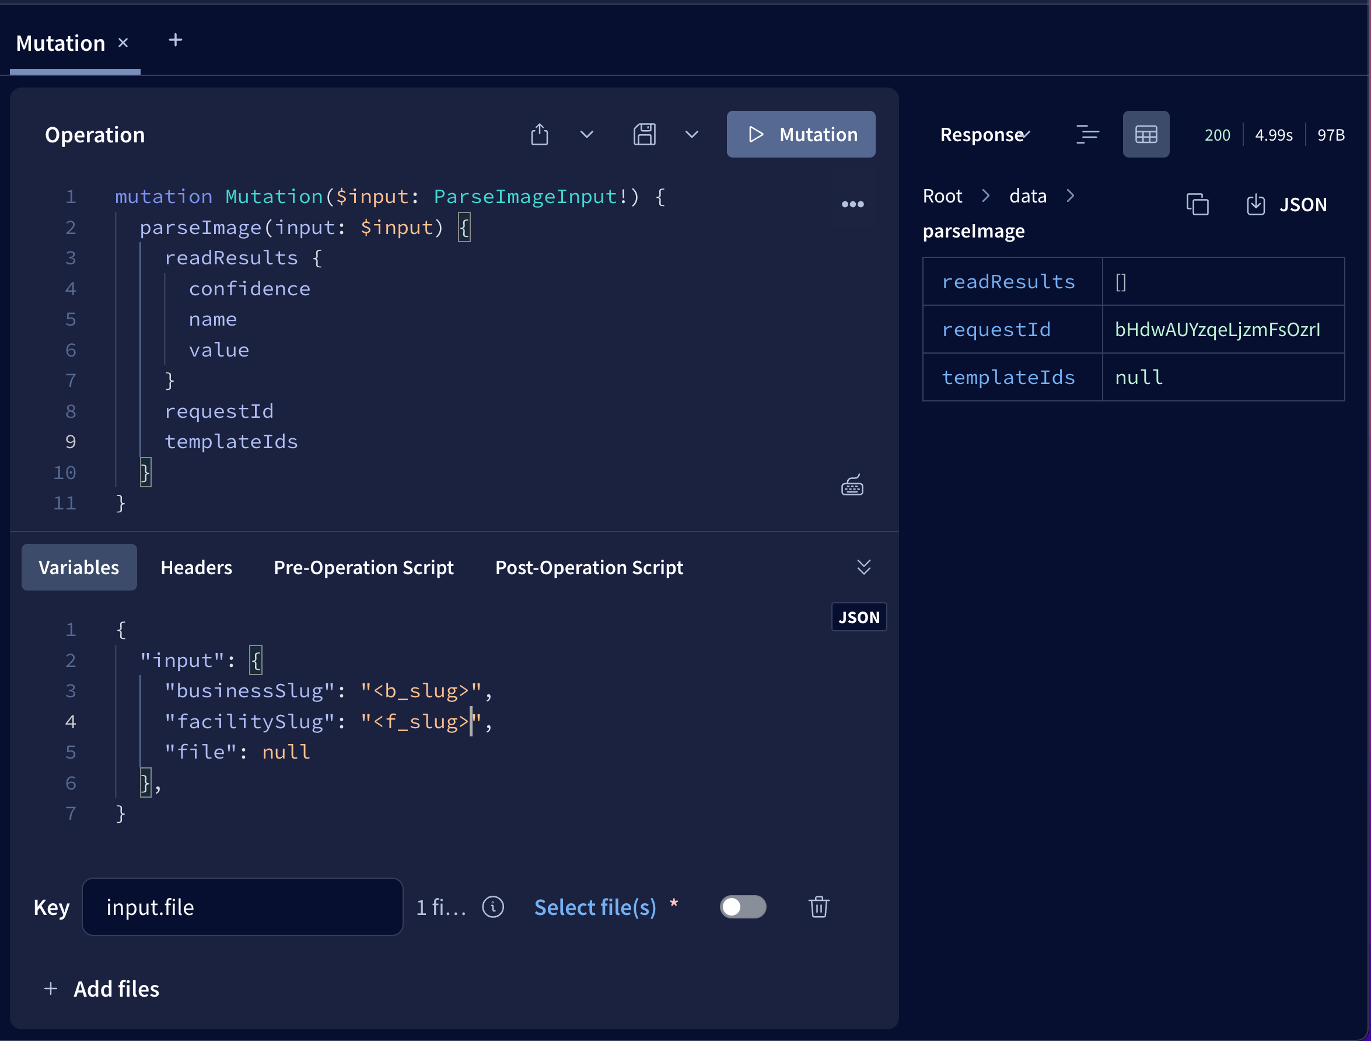The image size is (1371, 1041).
Task: Click the data breadcrumb item
Action: click(1027, 195)
